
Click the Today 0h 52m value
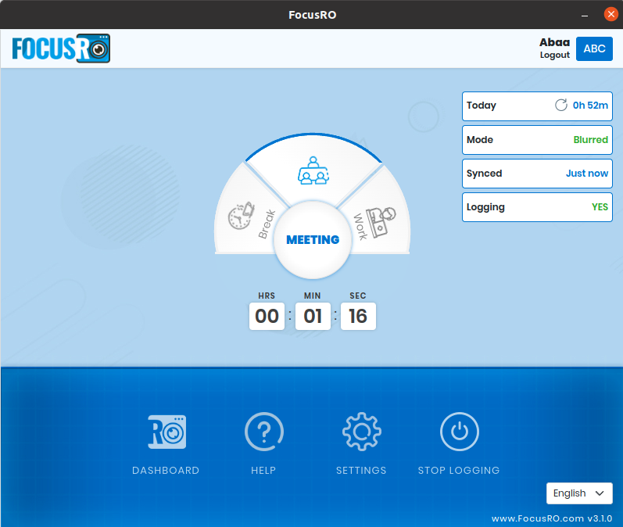[x=590, y=106]
